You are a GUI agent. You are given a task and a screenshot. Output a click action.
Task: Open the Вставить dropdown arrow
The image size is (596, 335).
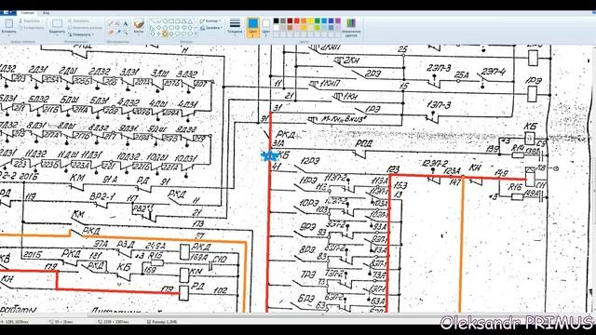[x=8, y=35]
